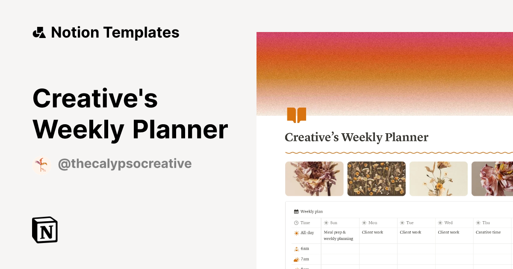Click the partly-sunny icon next to 7am
Screen dimensions: 513x269
(296, 259)
